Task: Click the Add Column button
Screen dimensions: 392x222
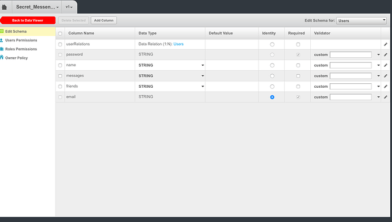Action: pos(104,20)
